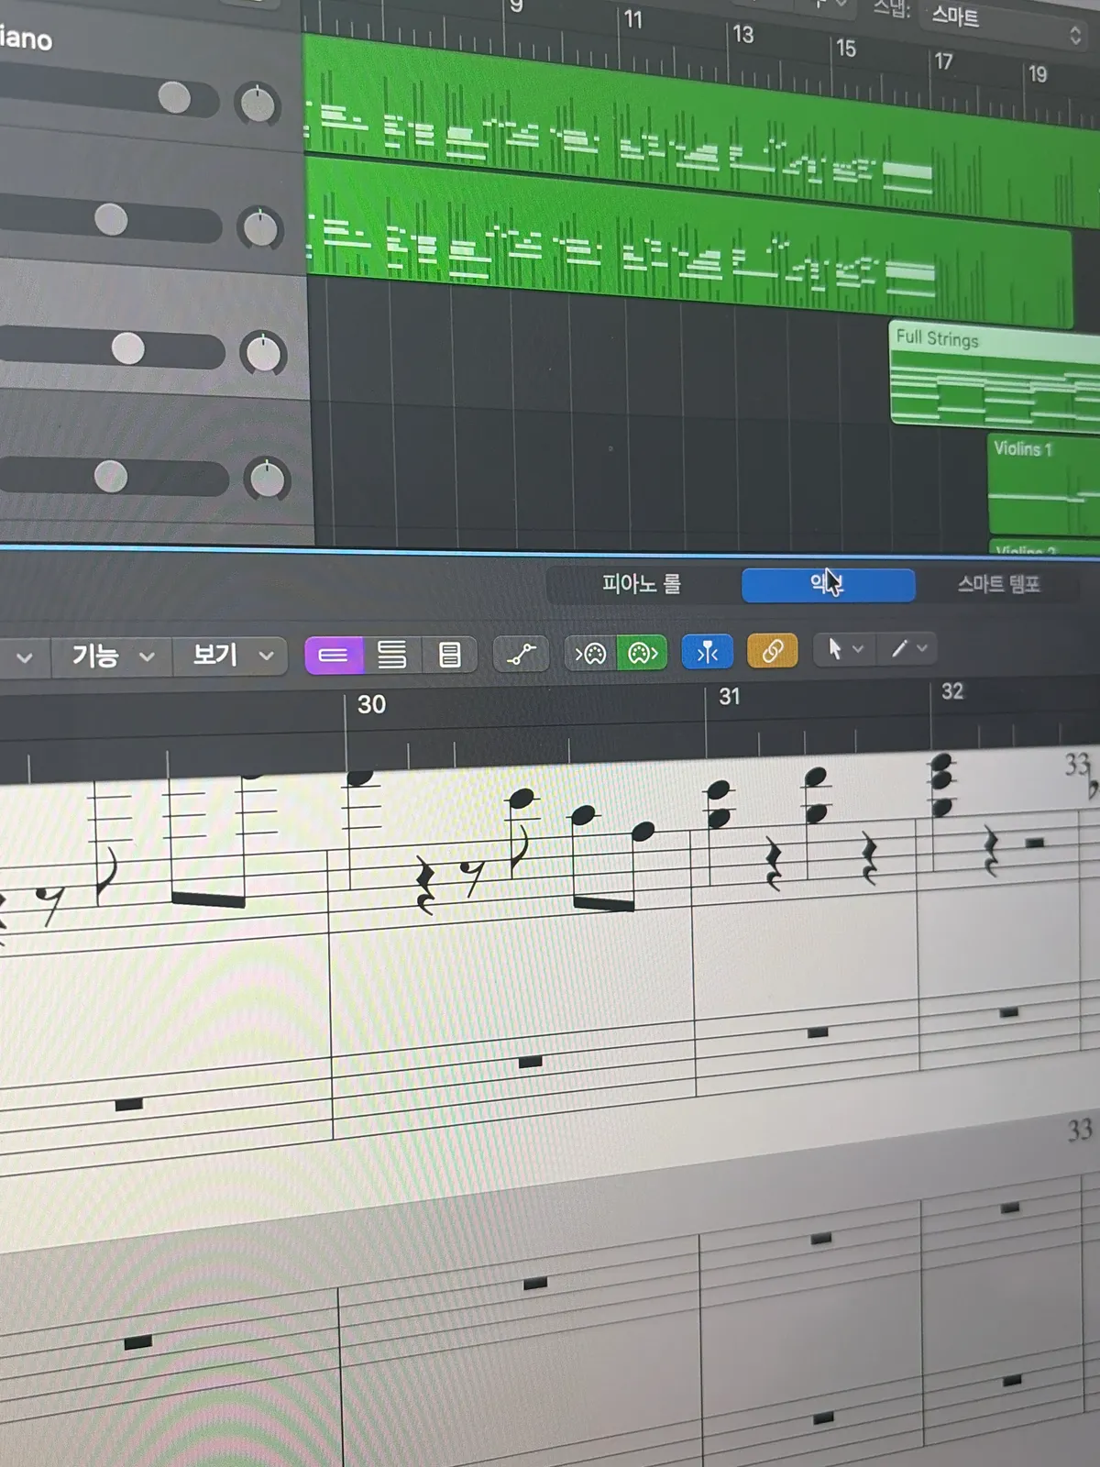
Task: Click bar 17 in tracks ruler
Action: pyautogui.click(x=943, y=61)
